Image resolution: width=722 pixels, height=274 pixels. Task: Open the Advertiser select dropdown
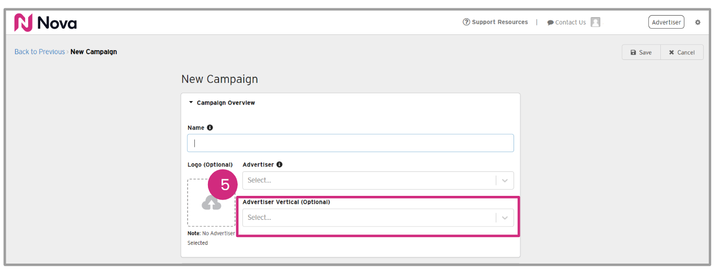tap(368, 180)
